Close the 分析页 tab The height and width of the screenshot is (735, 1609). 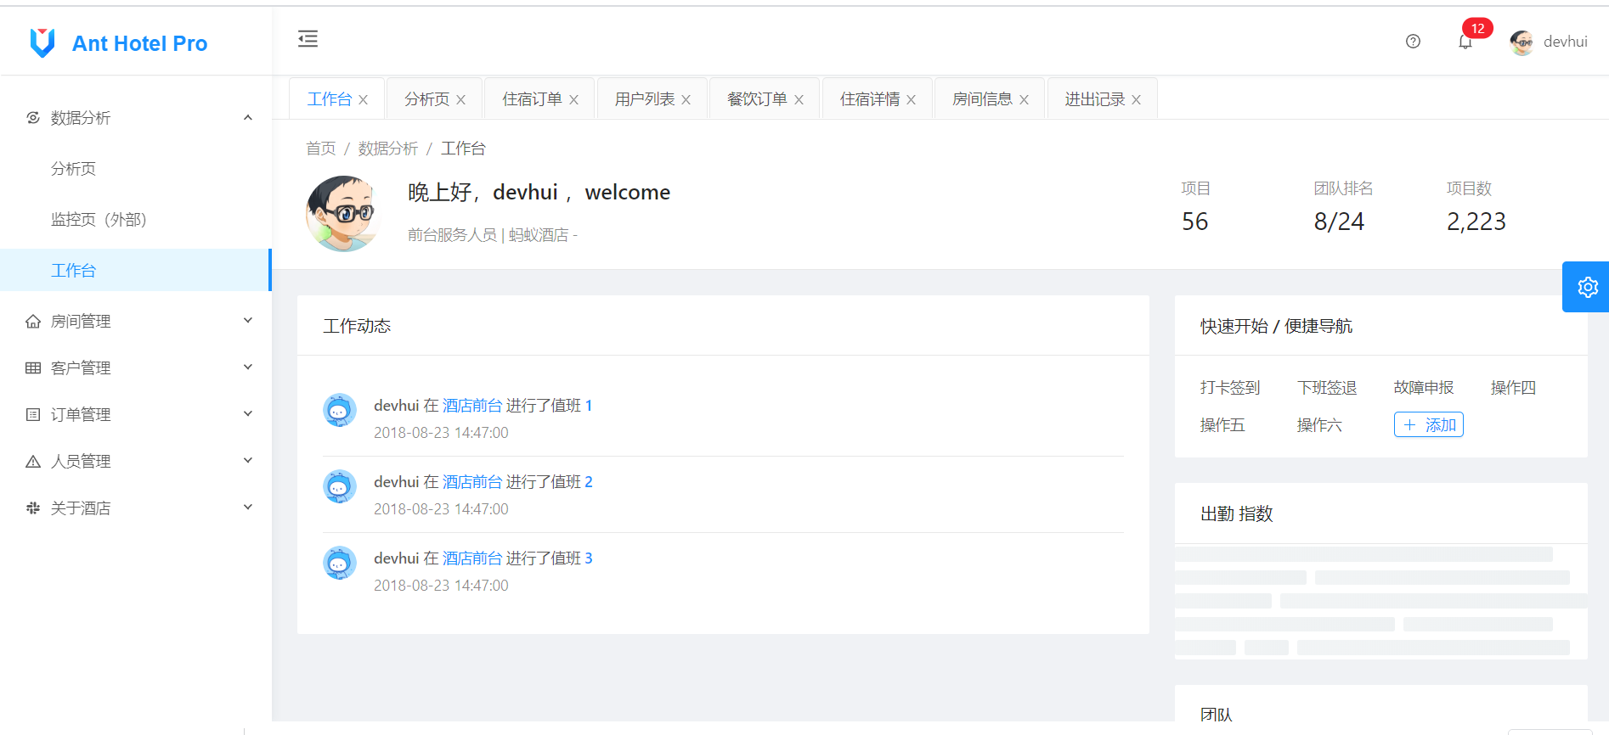[x=461, y=100]
